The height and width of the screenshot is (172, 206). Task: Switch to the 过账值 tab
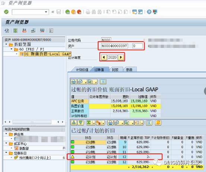point(99,70)
